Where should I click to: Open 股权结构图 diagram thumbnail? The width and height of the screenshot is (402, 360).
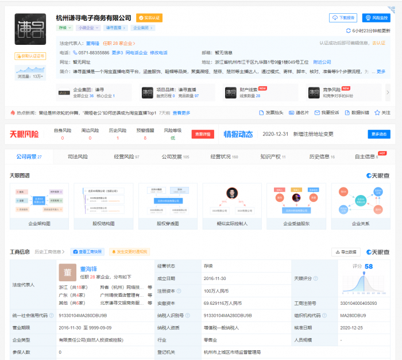(x=103, y=206)
